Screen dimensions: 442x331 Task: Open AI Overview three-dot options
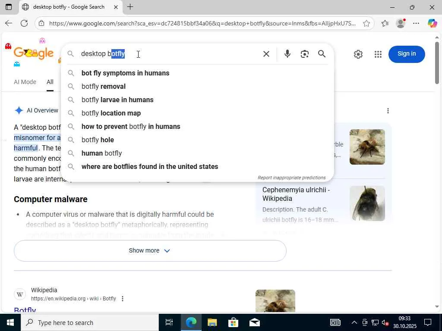[x=388, y=111]
